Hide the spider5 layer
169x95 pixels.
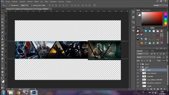[138, 86]
